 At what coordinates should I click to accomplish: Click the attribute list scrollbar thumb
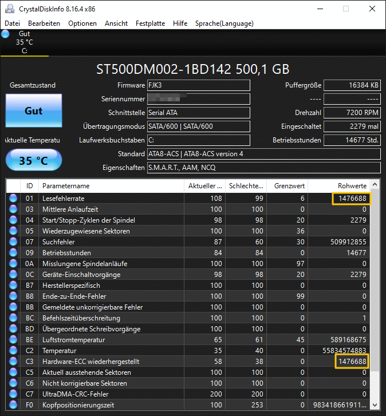[375, 280]
